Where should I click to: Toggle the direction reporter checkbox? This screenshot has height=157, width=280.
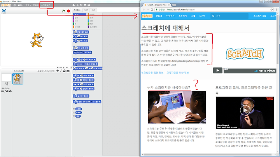tap(73, 116)
